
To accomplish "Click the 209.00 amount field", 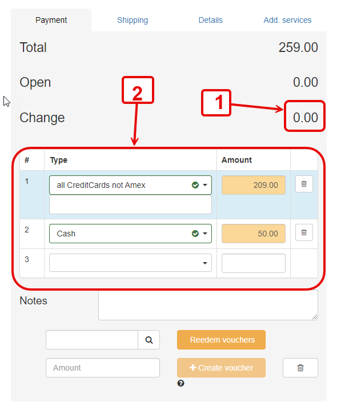I will 254,185.
